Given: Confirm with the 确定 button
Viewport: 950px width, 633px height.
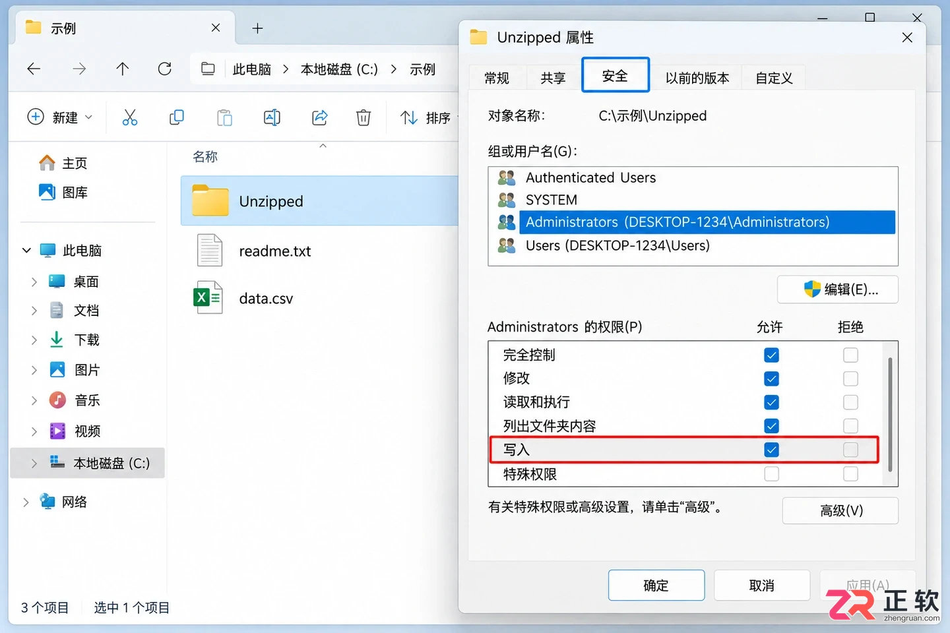Looking at the screenshot, I should click(x=656, y=586).
